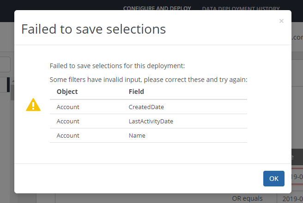303x203 pixels.
Task: Select the LastActivityDate field cell
Action: point(151,121)
